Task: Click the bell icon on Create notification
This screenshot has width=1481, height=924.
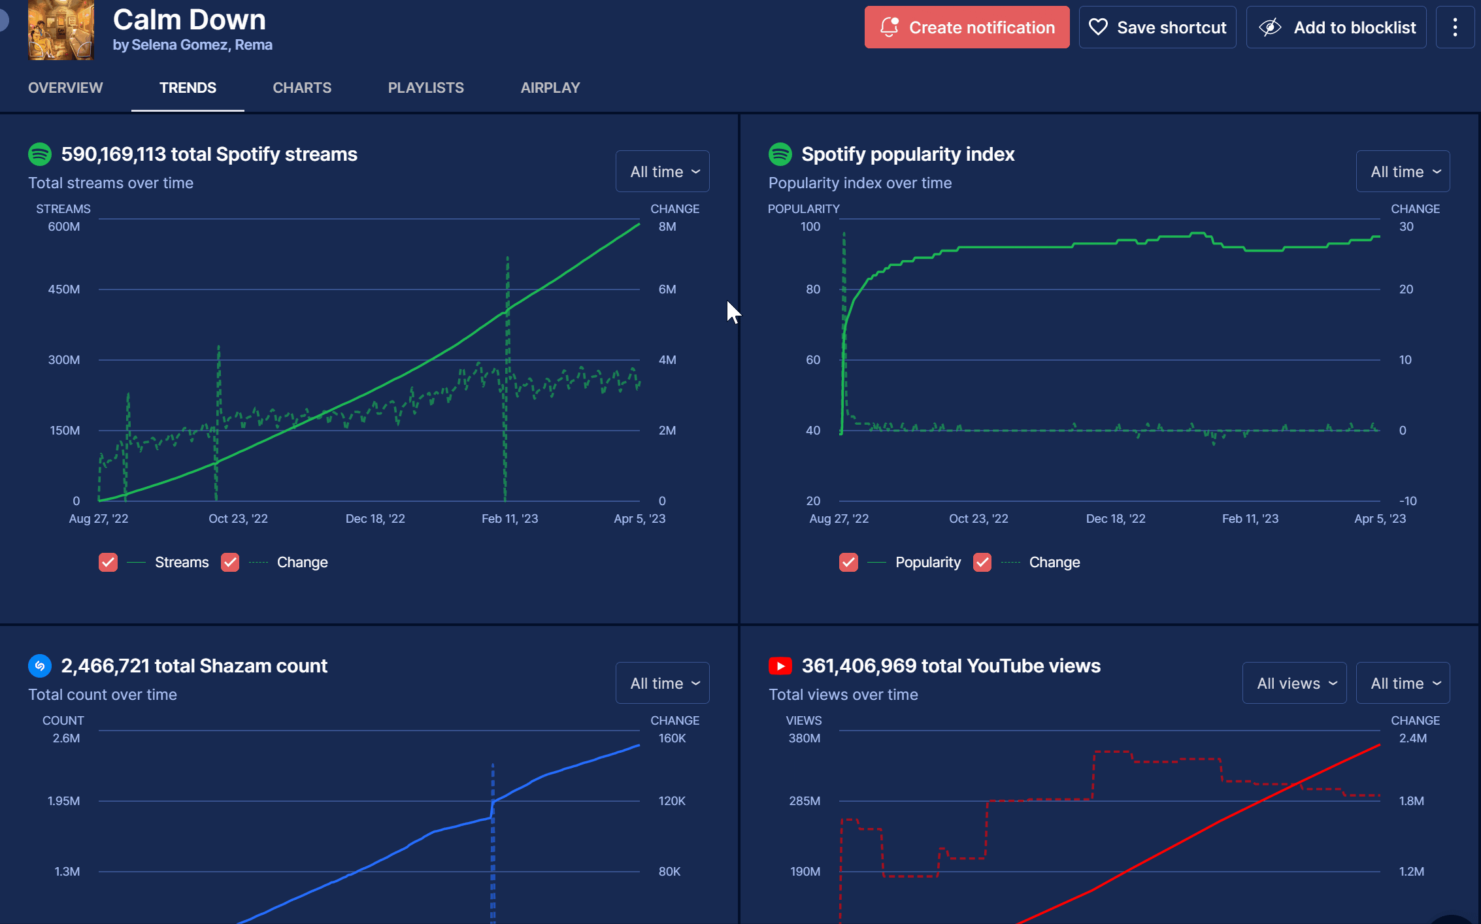Action: coord(889,27)
